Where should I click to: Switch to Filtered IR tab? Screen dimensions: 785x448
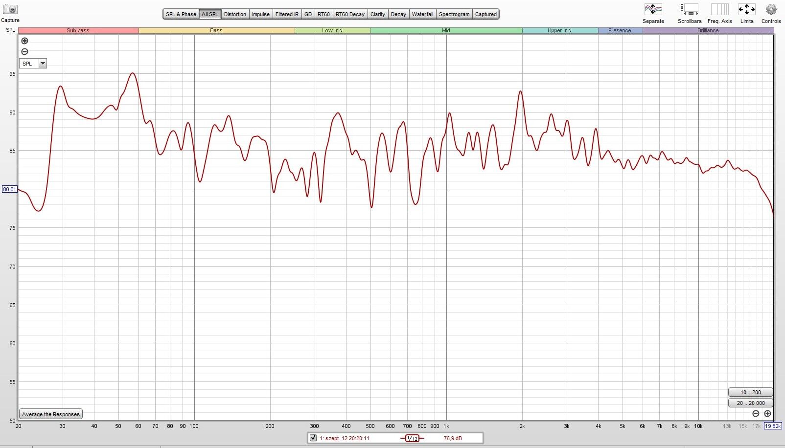(x=287, y=14)
